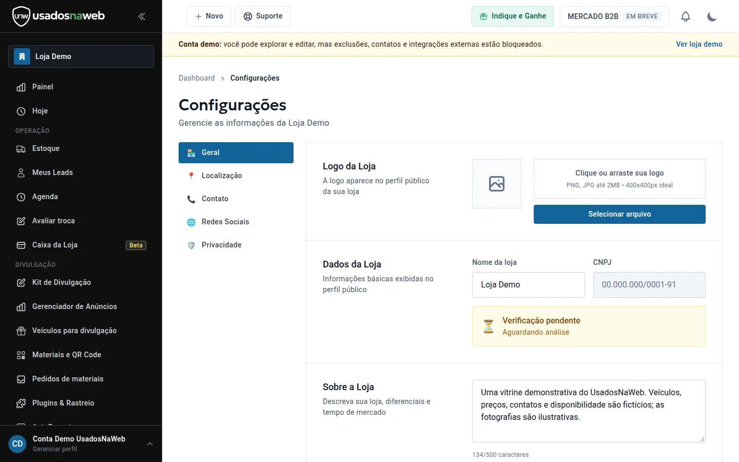Switch to the Localização tab

pos(236,176)
